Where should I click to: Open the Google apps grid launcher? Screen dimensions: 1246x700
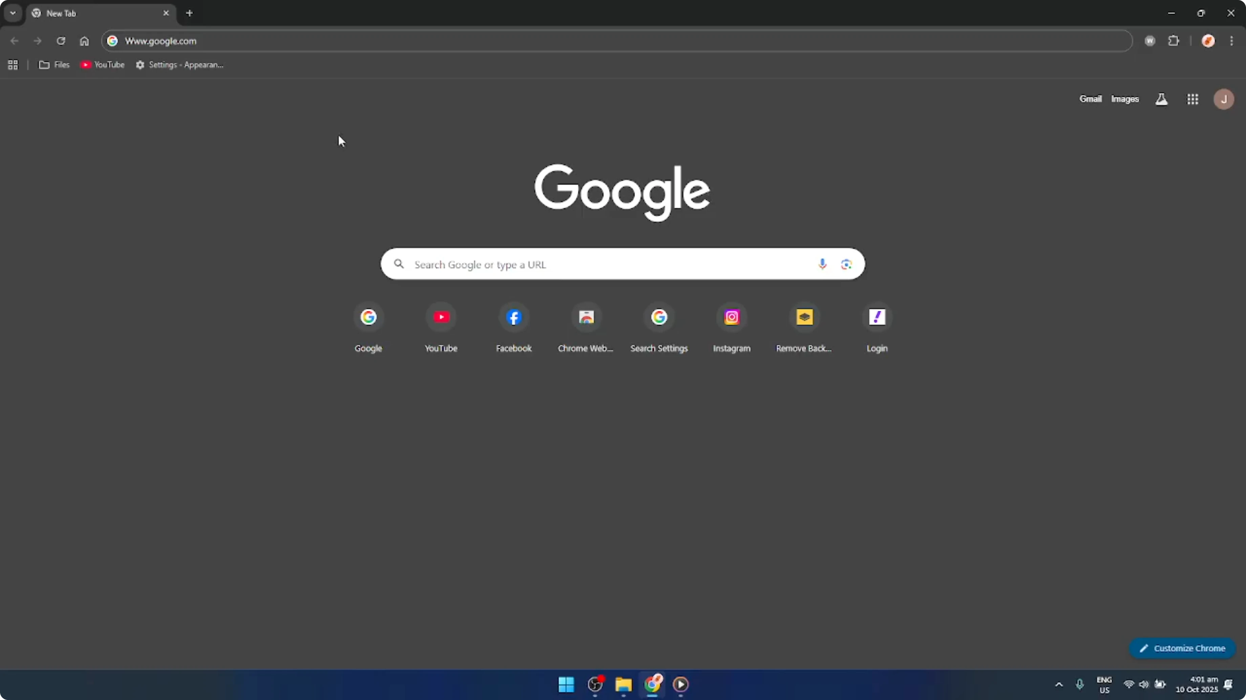(1192, 99)
